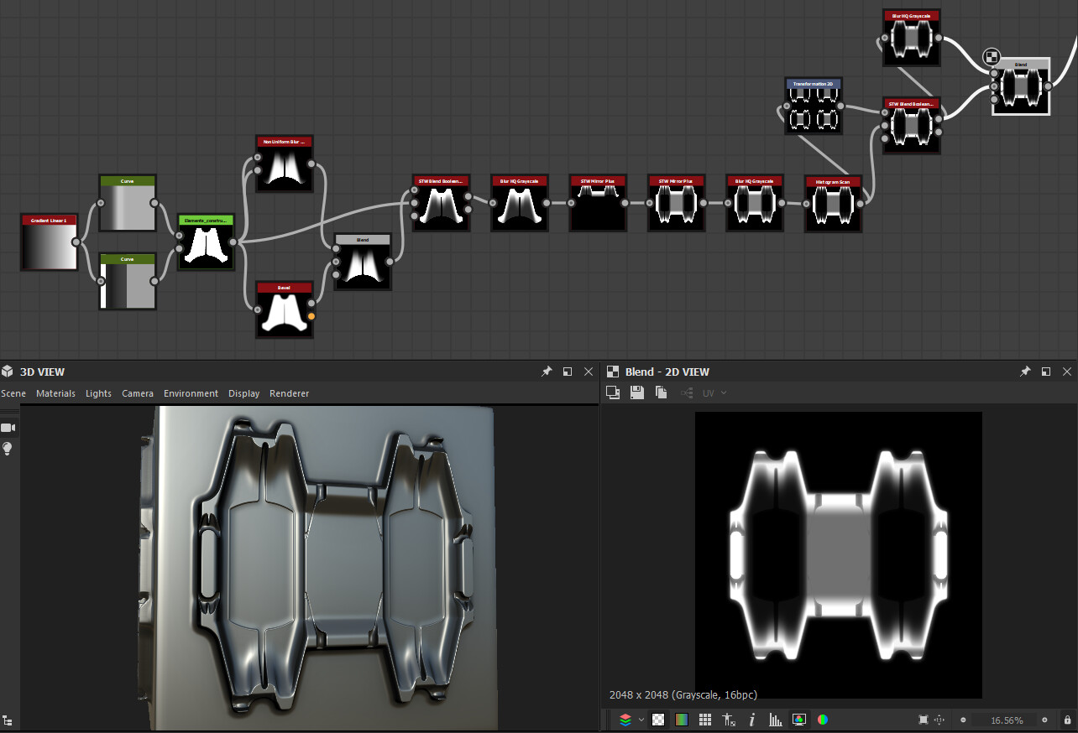Viewport: 1078px width, 733px height.
Task: Open the Scene menu
Action: [x=13, y=393]
